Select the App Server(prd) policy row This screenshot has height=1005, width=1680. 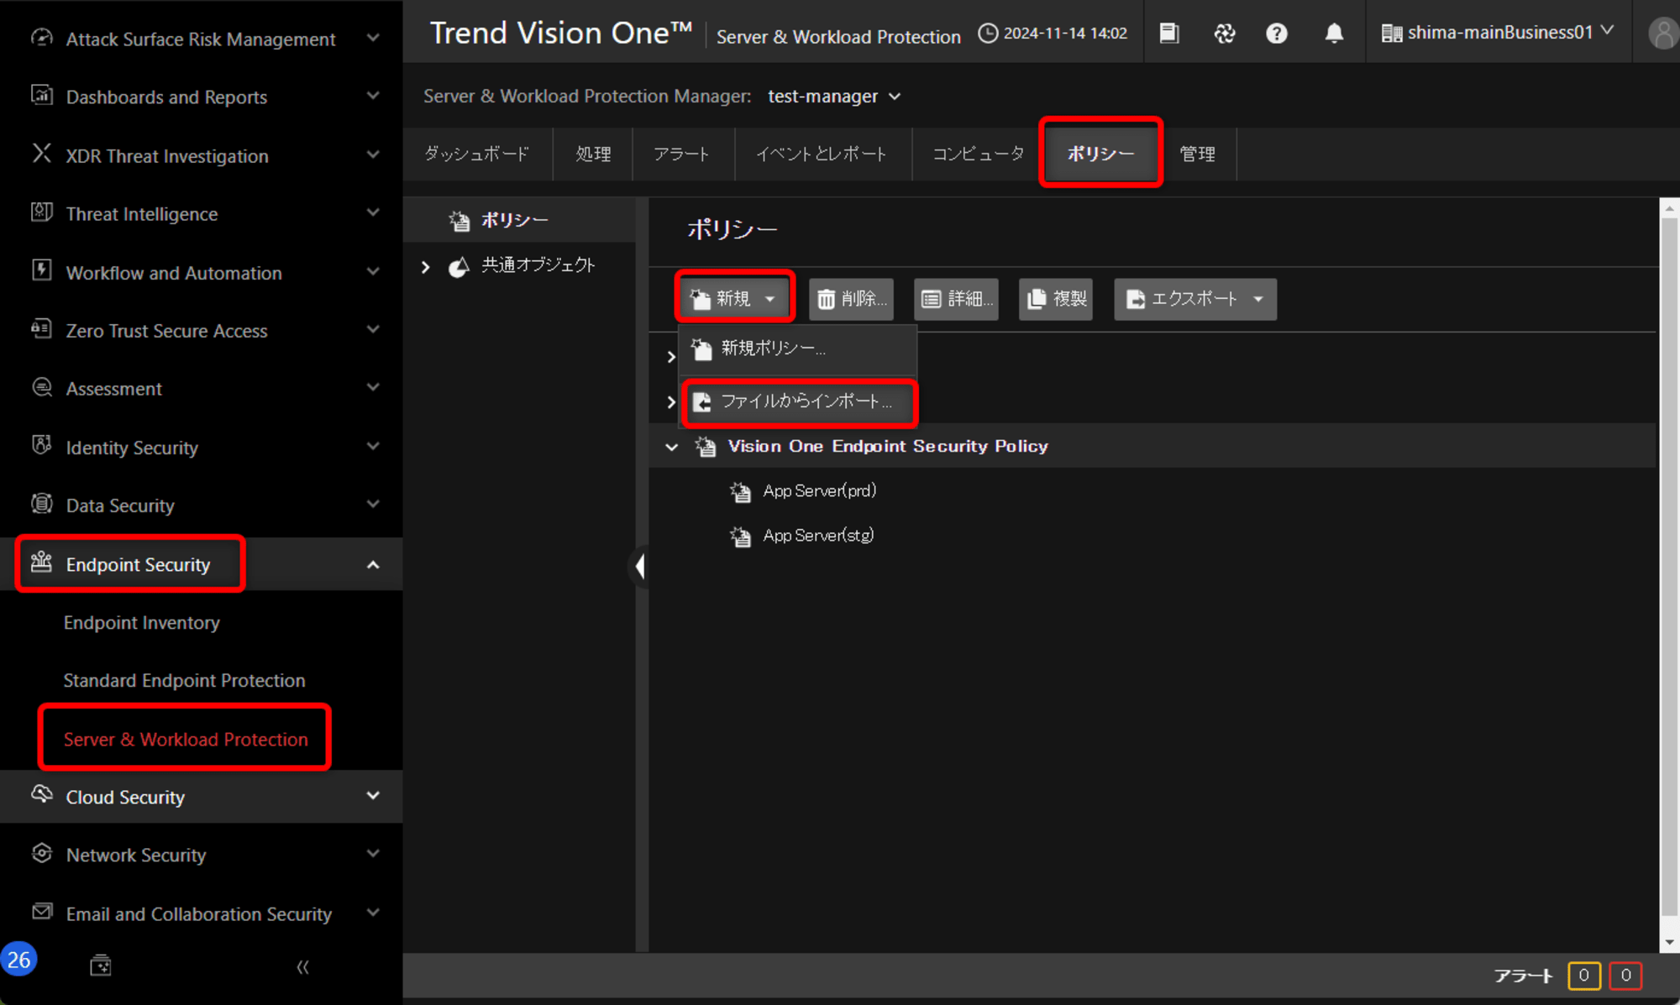(819, 491)
